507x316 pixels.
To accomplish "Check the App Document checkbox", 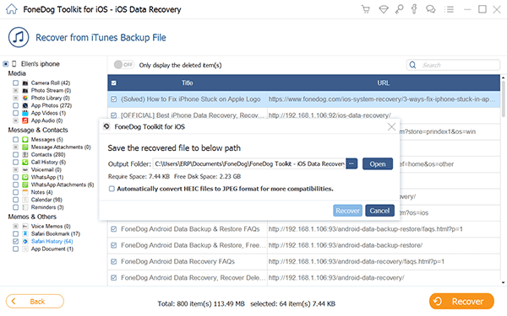I will pyautogui.click(x=15, y=249).
